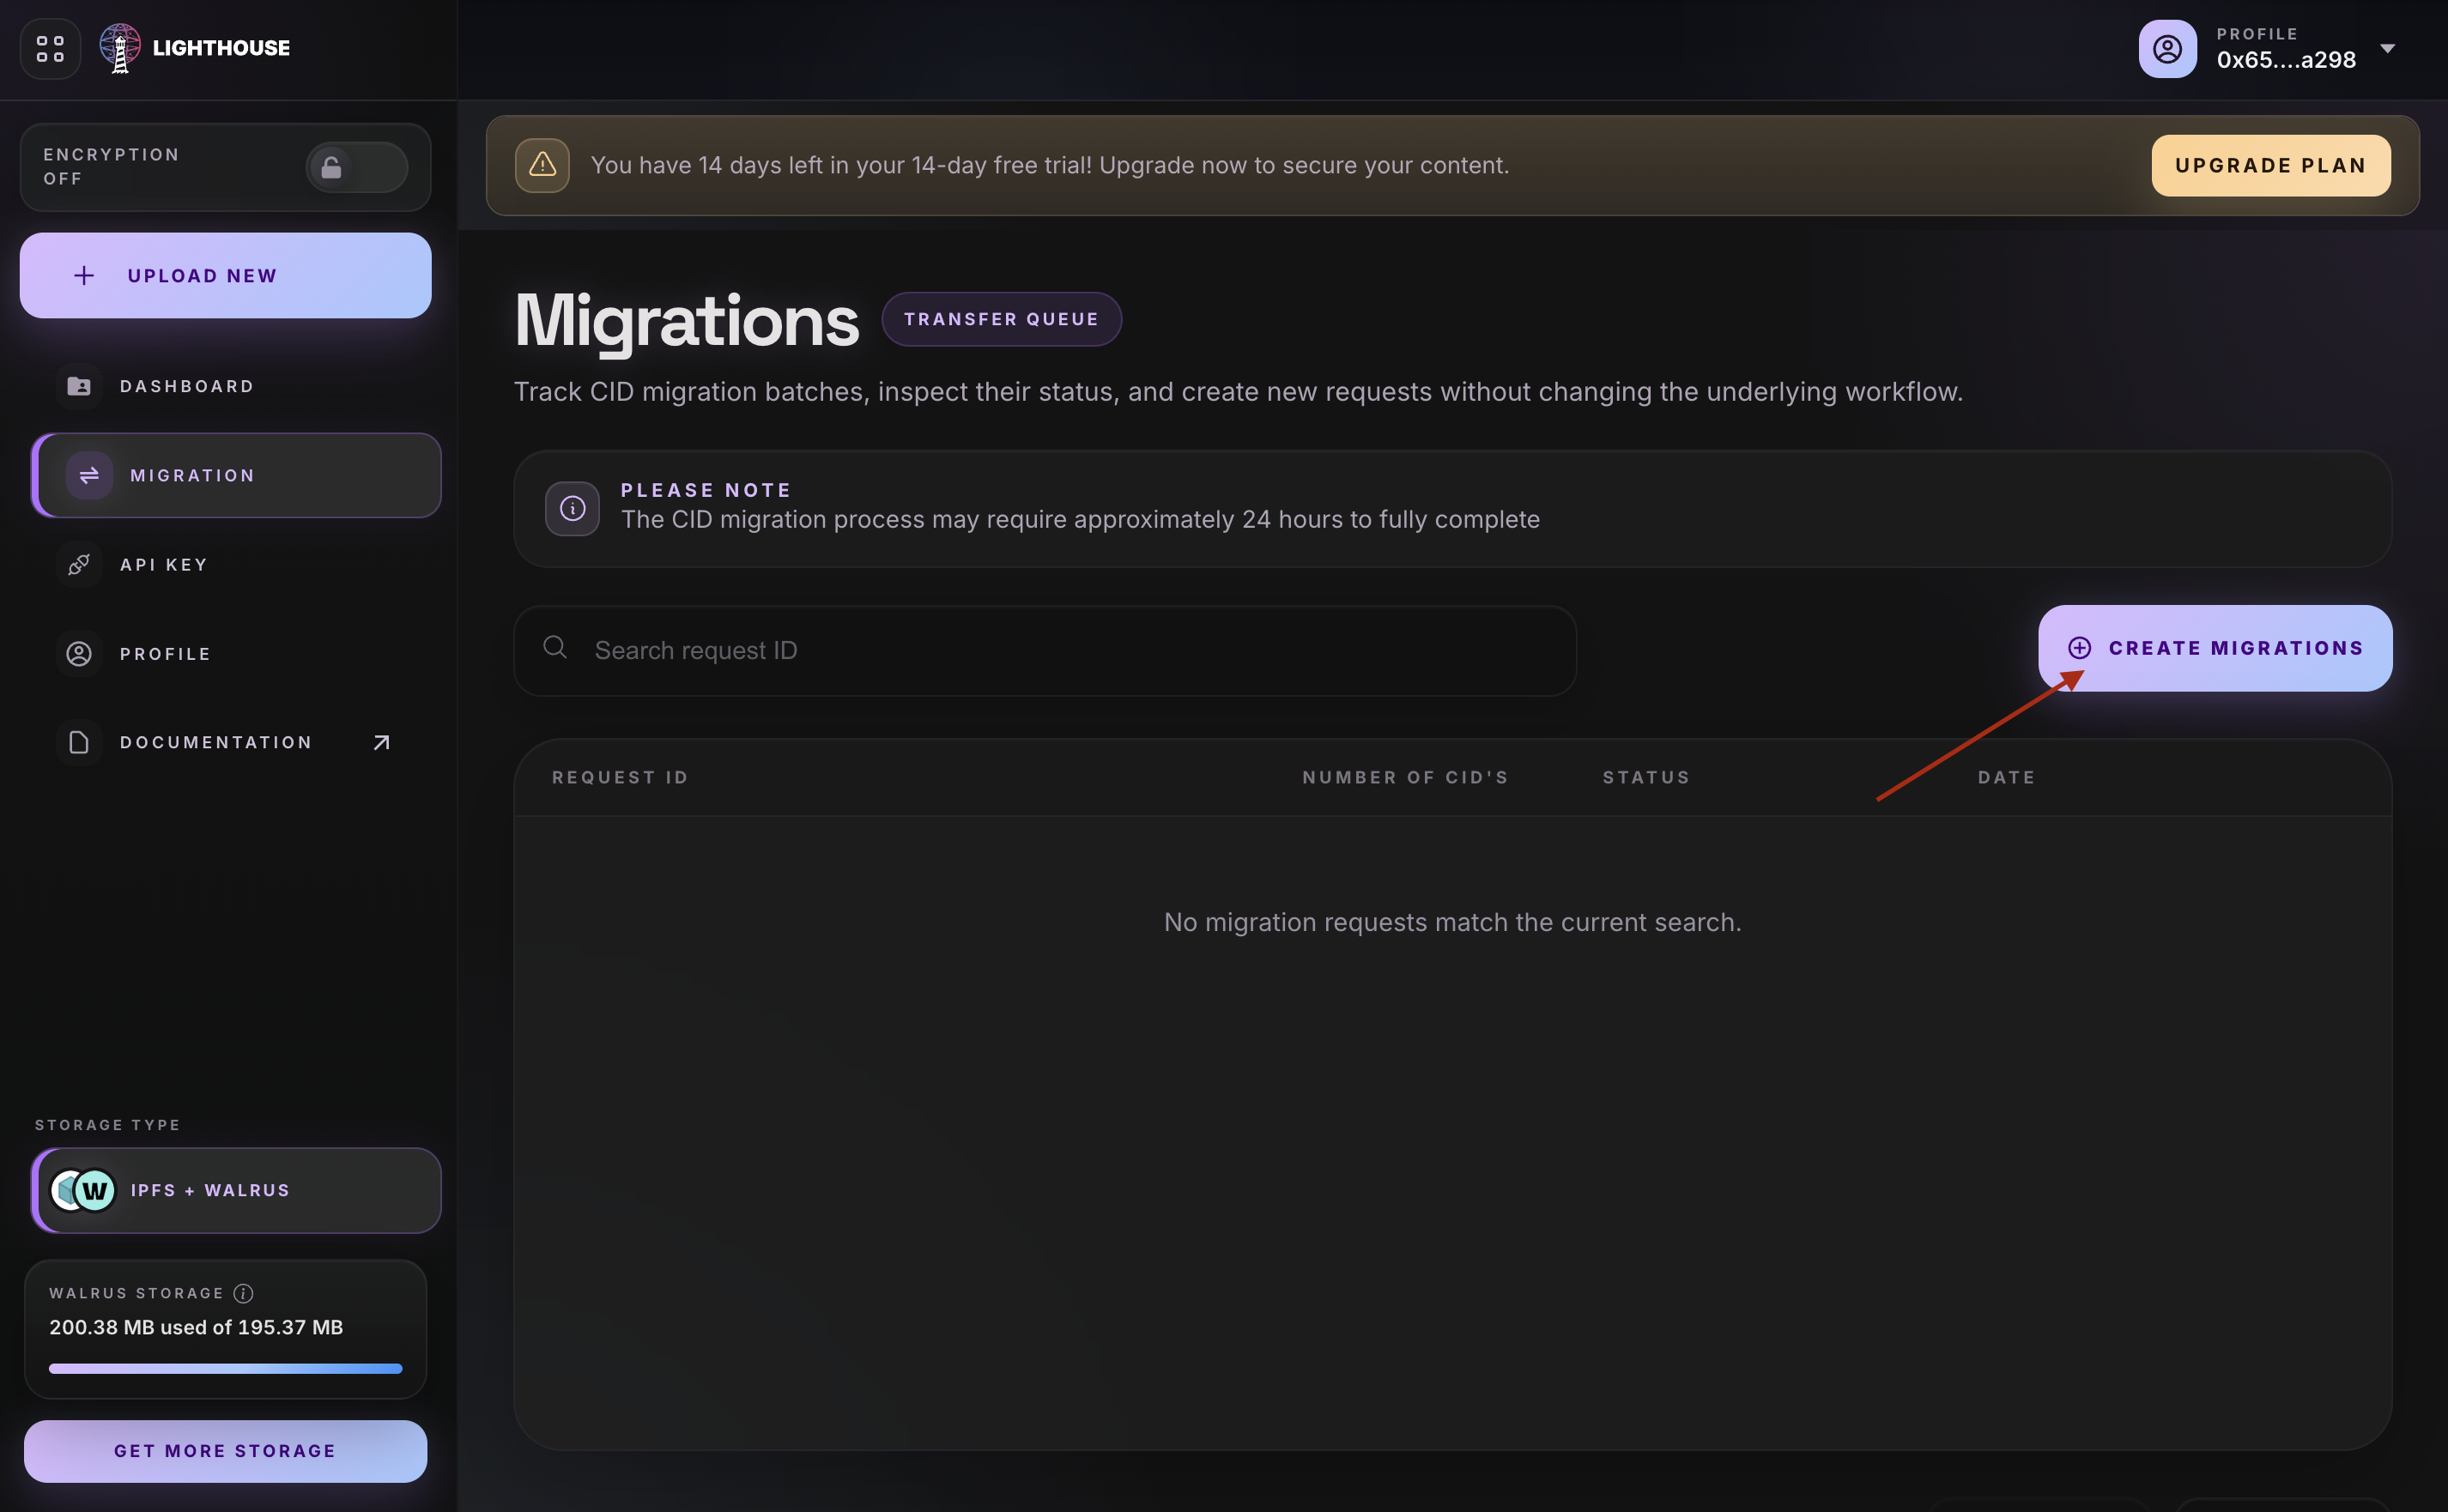Click the Upload New button

225,275
